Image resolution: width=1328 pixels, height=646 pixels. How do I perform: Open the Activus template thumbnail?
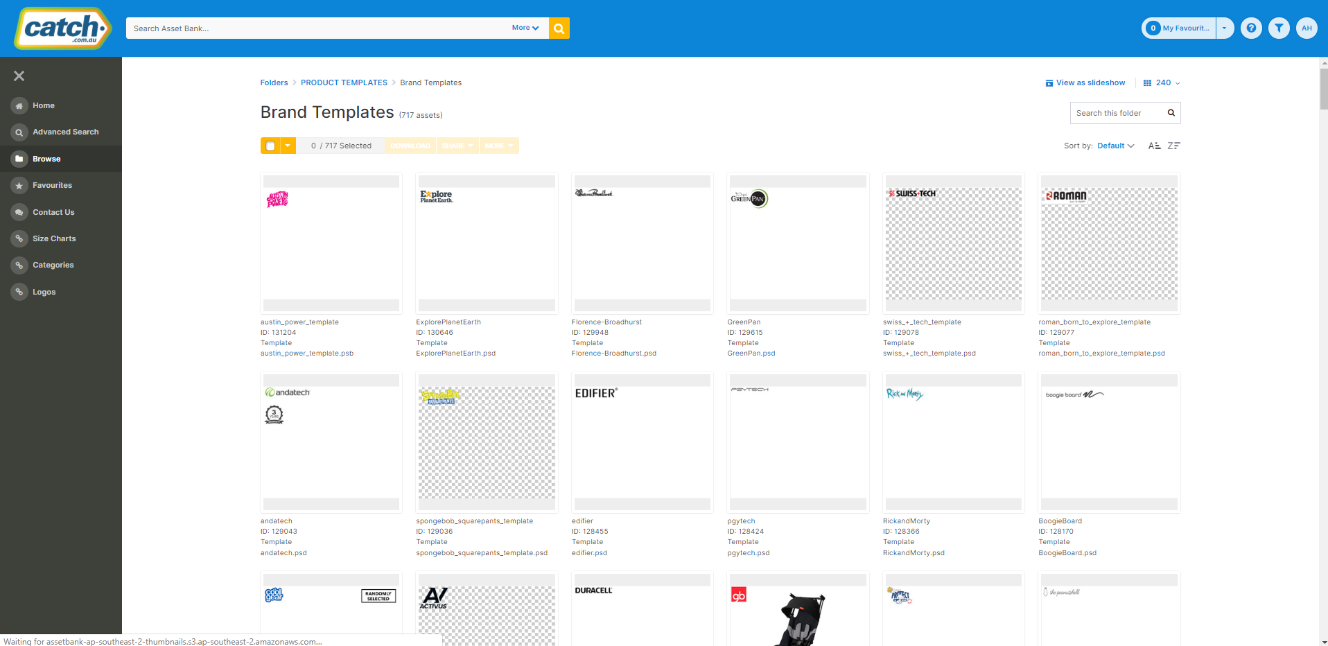487,609
